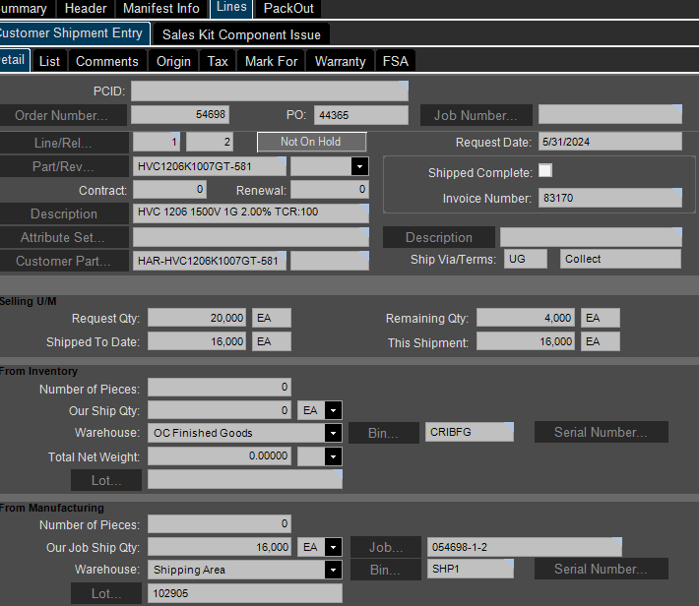Image resolution: width=699 pixels, height=606 pixels.
Task: Open the Header tab
Action: 86,9
